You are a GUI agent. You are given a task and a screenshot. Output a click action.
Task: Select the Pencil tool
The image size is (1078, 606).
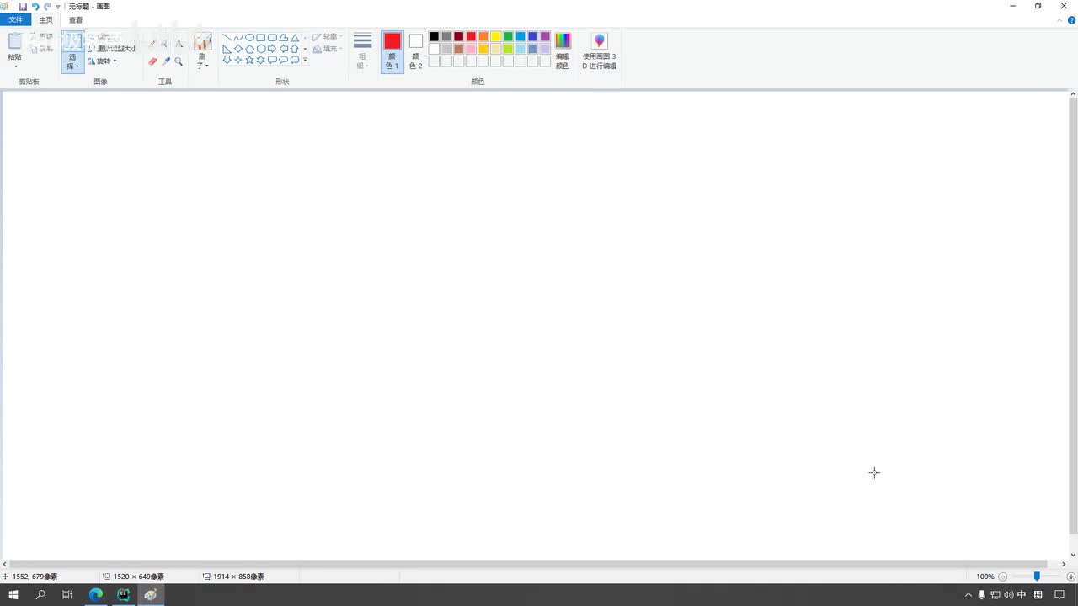pyautogui.click(x=152, y=43)
